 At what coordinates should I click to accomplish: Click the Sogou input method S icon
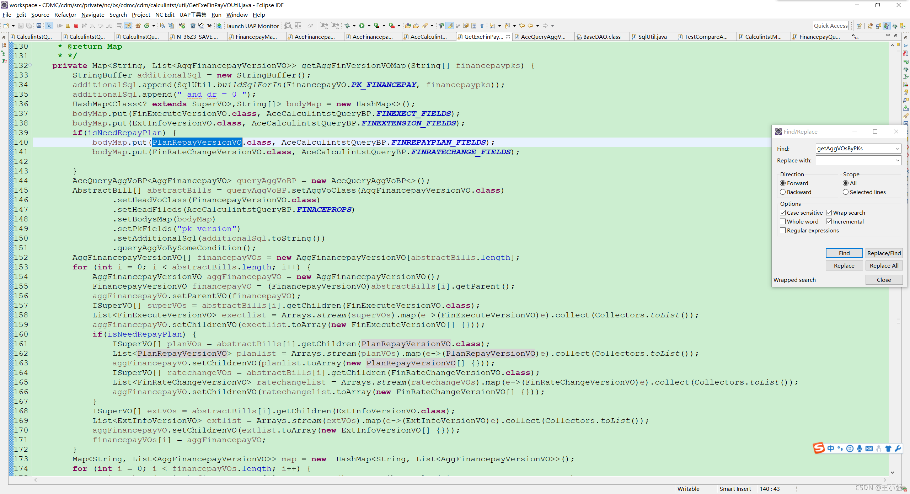819,448
